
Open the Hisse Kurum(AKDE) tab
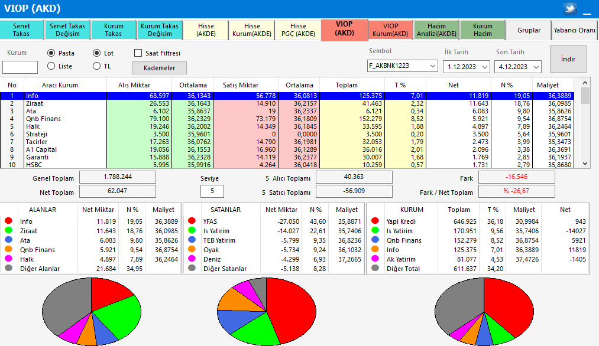[x=252, y=30]
